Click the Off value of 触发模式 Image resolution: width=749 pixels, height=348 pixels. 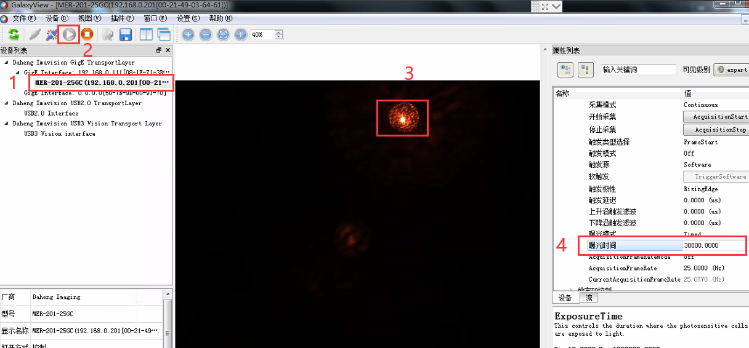(x=689, y=153)
